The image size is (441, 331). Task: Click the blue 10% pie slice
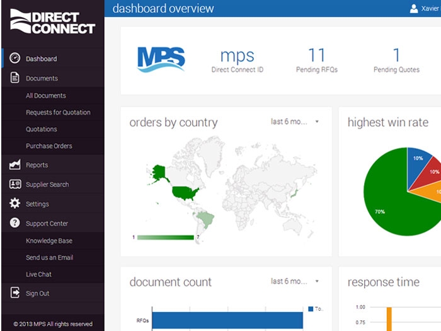pyautogui.click(x=417, y=163)
